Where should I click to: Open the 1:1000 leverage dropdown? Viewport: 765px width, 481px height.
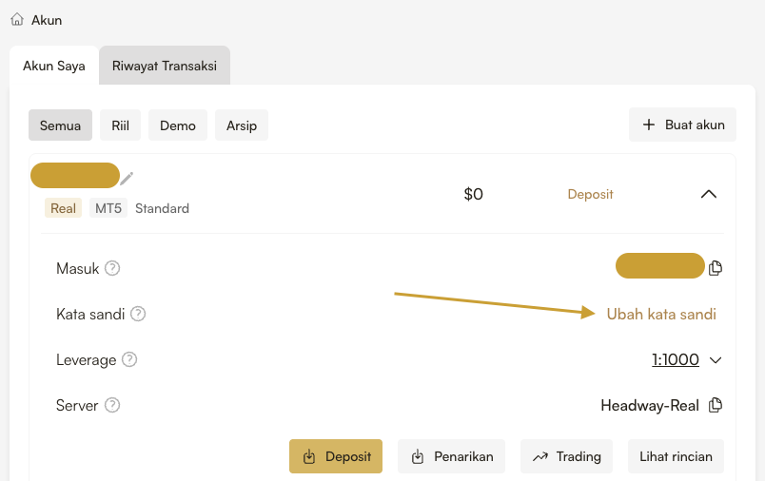(687, 360)
